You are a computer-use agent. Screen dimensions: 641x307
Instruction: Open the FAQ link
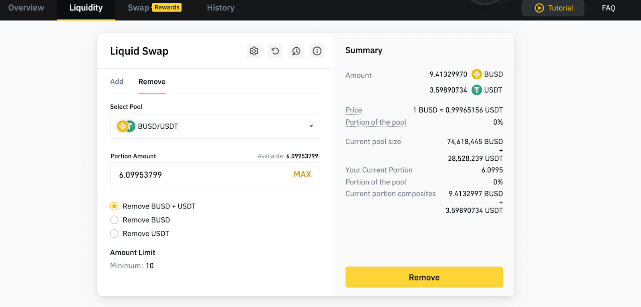click(x=609, y=8)
